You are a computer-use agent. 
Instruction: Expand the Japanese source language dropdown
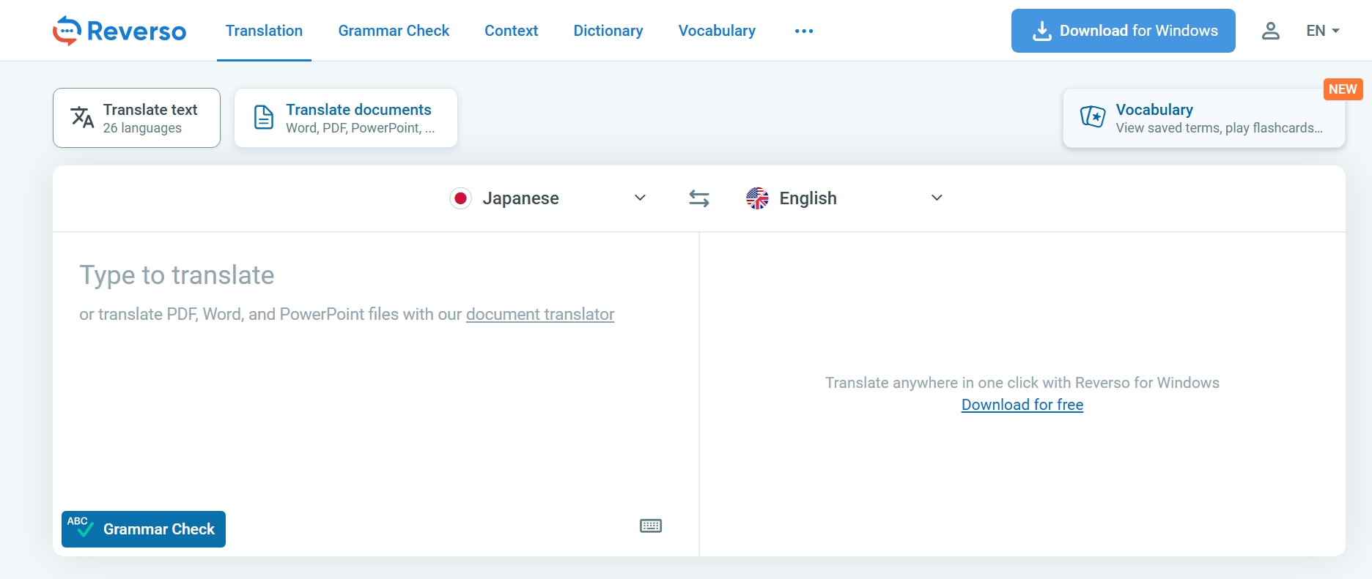[640, 198]
